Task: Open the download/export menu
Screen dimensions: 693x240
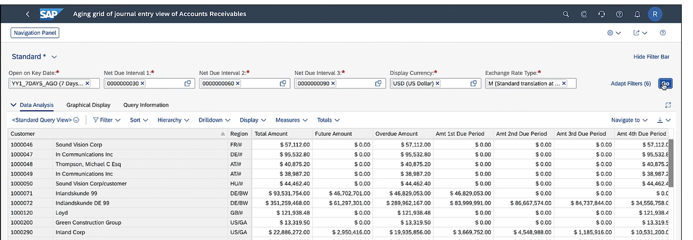Action: [664, 120]
